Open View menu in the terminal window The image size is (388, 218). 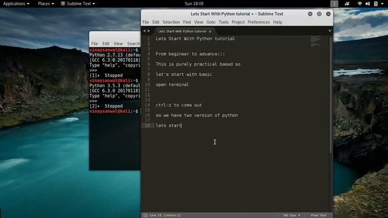click(118, 44)
